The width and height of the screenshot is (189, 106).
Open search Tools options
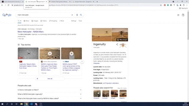point(80,21)
